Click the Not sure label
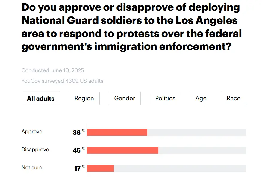The height and width of the screenshot is (181, 262). (x=32, y=168)
